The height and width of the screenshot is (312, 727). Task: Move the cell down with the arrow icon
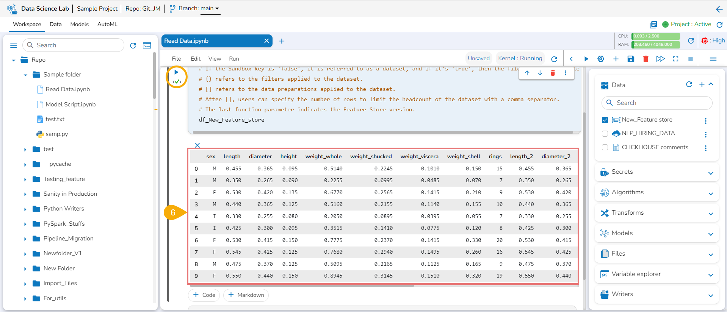point(540,73)
